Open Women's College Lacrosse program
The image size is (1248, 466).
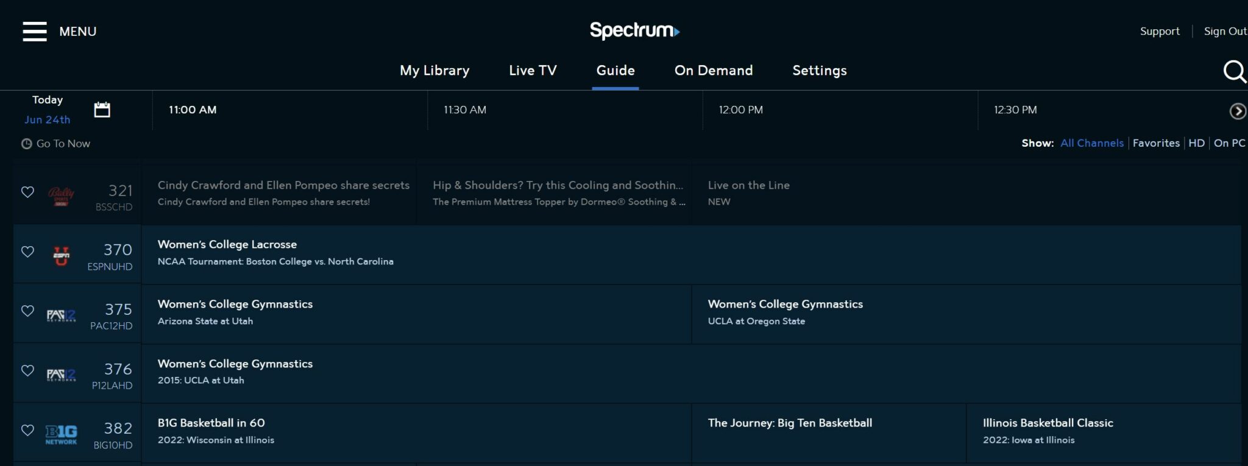[691, 255]
